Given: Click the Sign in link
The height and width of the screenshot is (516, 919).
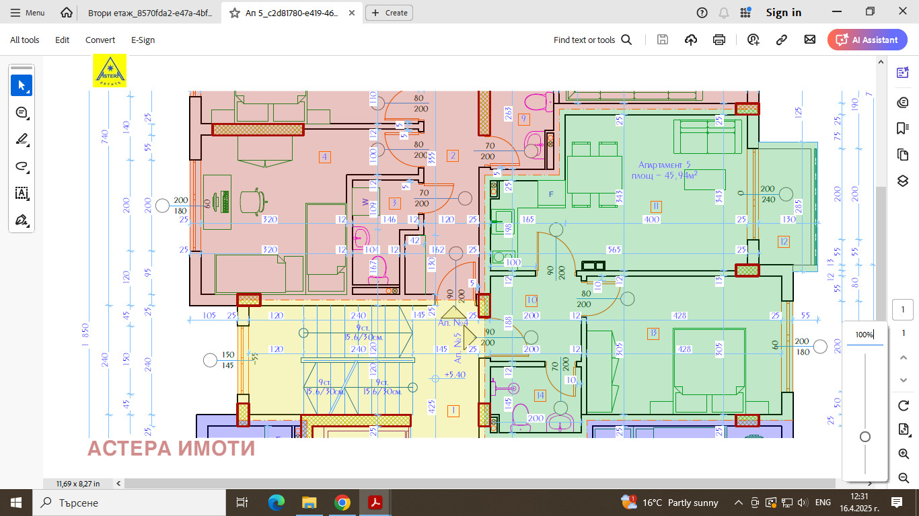Looking at the screenshot, I should point(783,13).
